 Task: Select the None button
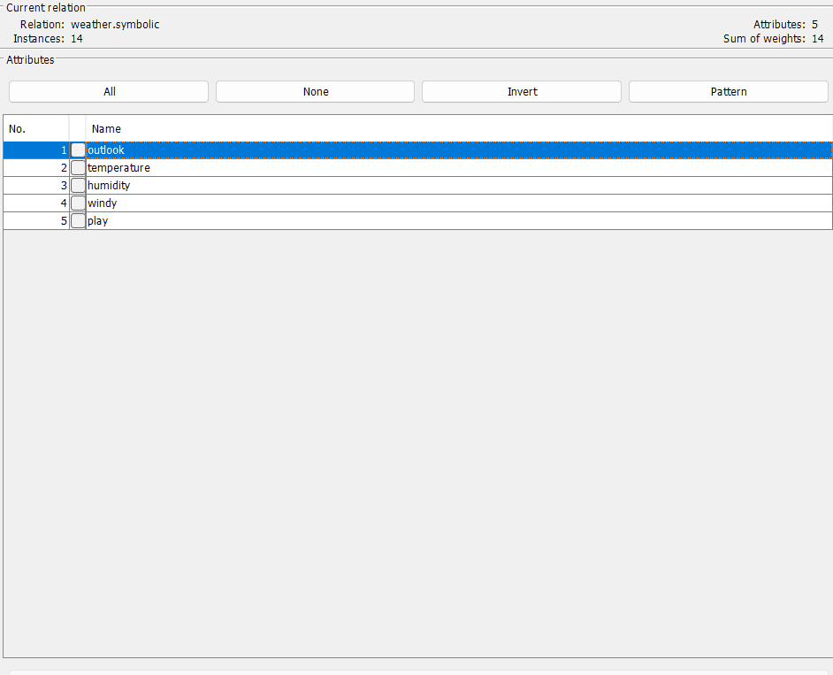point(315,91)
